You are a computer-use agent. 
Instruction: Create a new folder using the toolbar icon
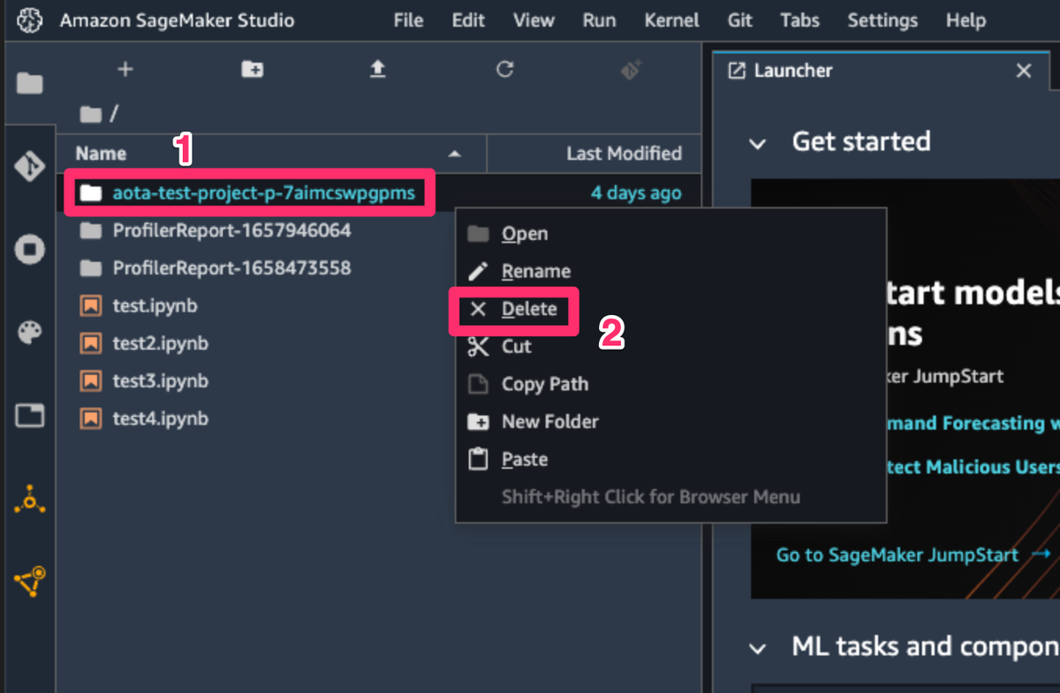[253, 69]
